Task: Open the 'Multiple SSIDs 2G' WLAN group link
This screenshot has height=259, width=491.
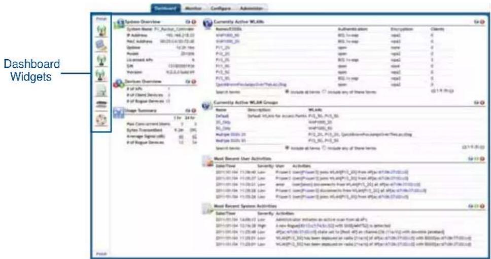Action: click(x=230, y=135)
